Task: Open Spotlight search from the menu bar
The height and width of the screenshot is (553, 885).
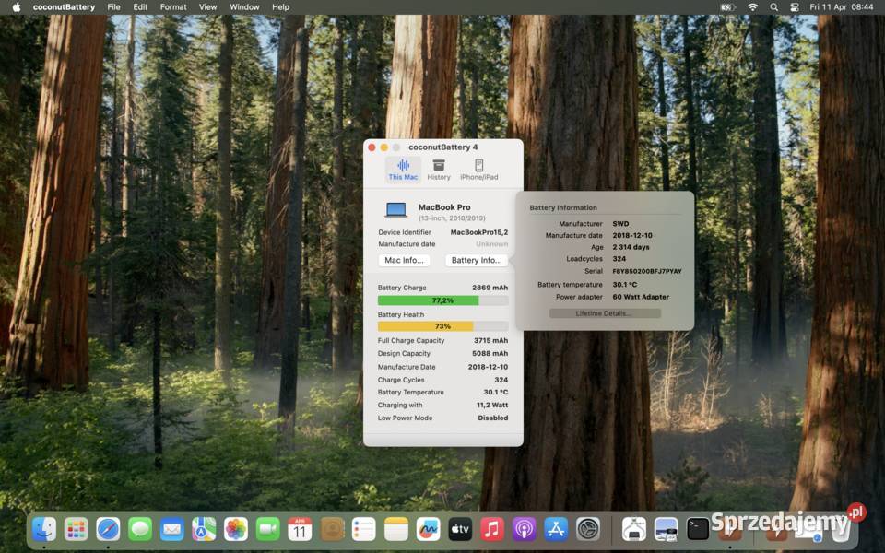Action: (773, 7)
